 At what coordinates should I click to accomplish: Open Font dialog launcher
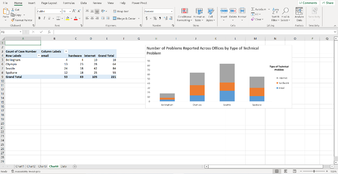click(81, 25)
